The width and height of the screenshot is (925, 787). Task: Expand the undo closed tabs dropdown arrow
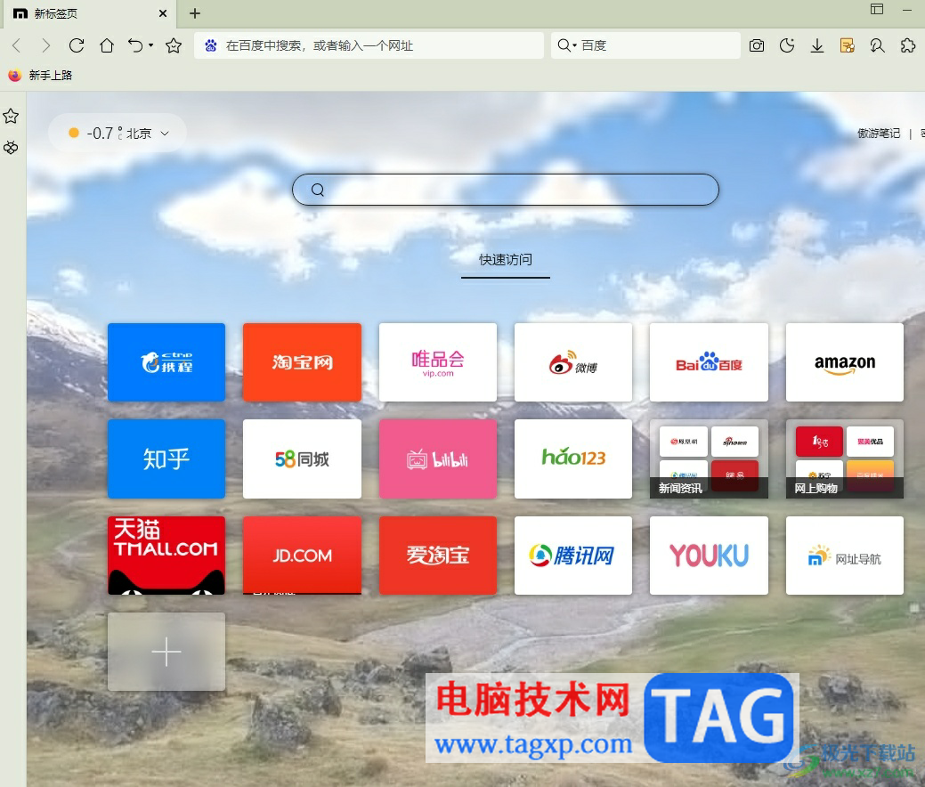coord(151,45)
